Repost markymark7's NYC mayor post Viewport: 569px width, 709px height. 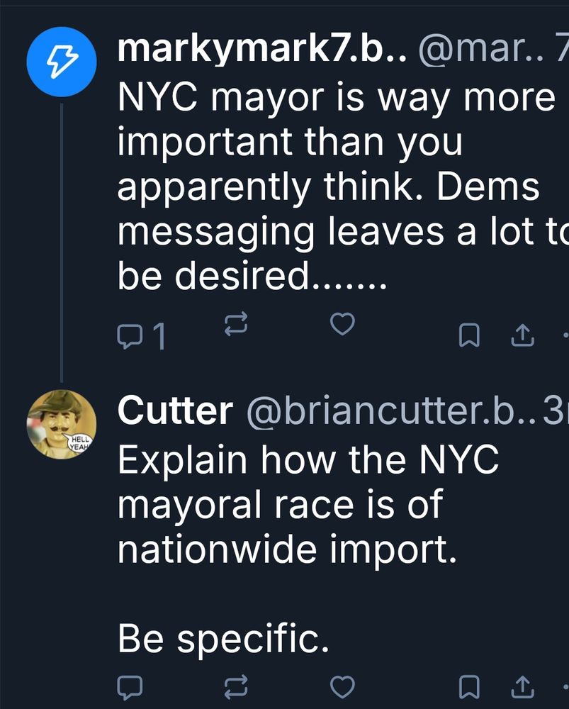[235, 325]
